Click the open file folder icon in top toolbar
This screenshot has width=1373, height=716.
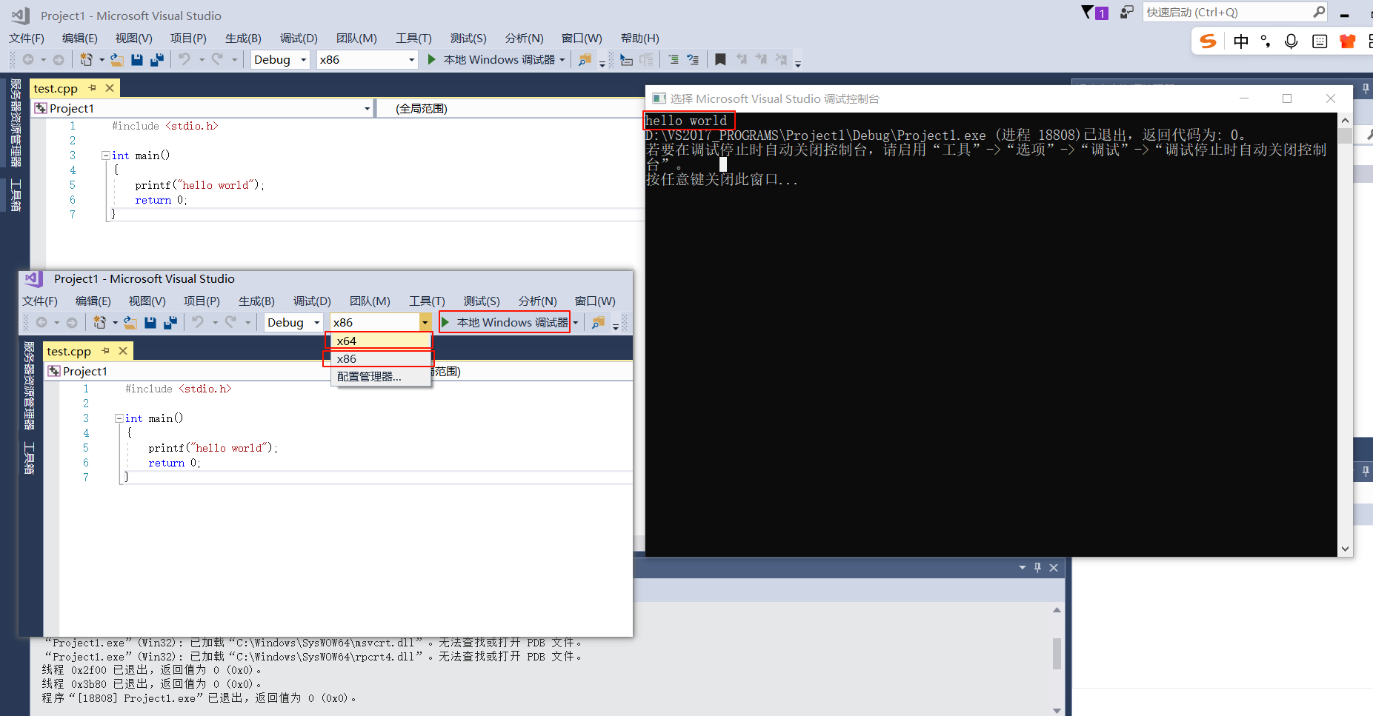pyautogui.click(x=117, y=59)
